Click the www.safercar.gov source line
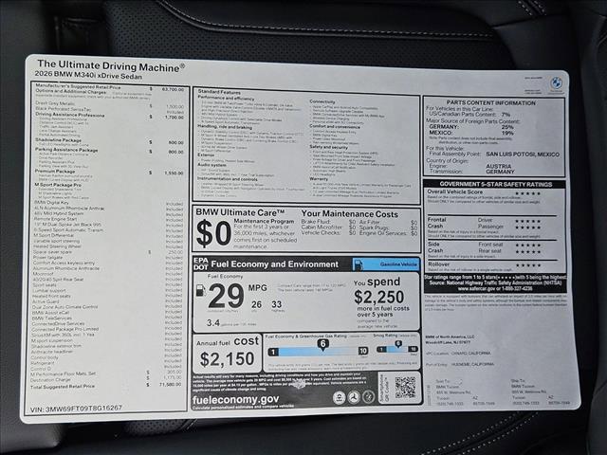The height and width of the screenshot is (455, 607). click(495, 288)
